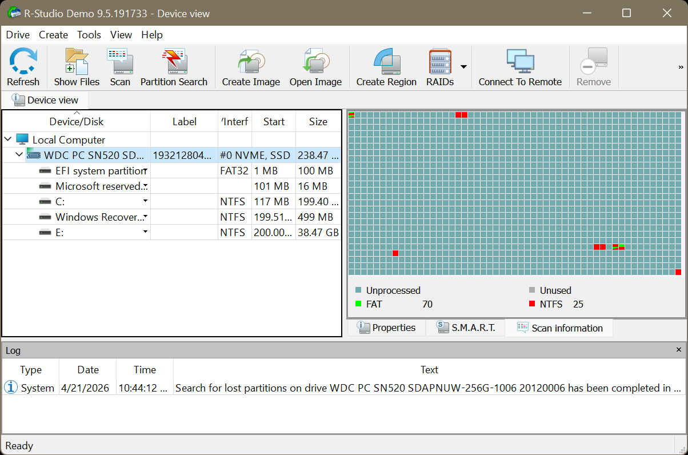Click the R-Studio app icon in title bar

[13, 13]
